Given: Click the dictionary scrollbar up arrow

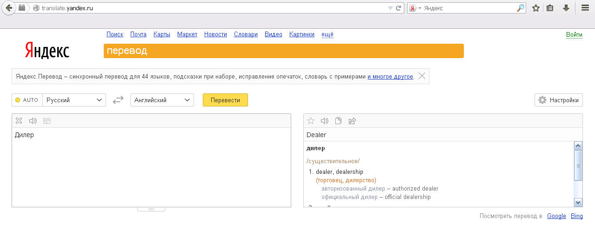Looking at the screenshot, I should click(578, 146).
